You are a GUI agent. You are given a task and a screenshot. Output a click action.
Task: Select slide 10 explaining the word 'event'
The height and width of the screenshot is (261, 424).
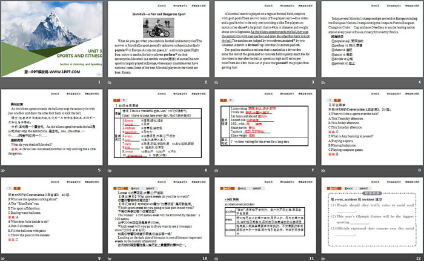coord(159,216)
